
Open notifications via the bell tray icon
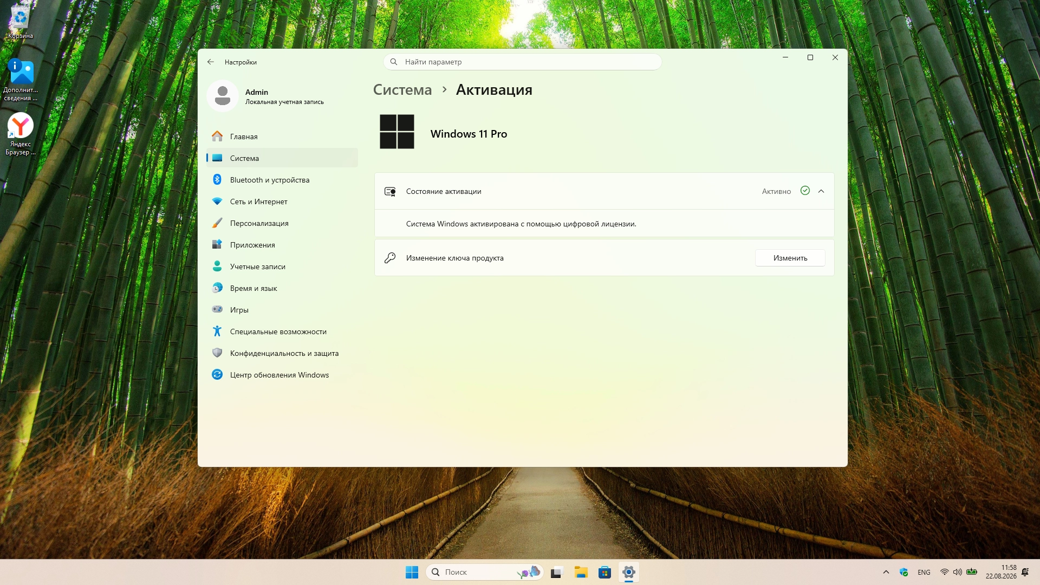click(x=1025, y=572)
